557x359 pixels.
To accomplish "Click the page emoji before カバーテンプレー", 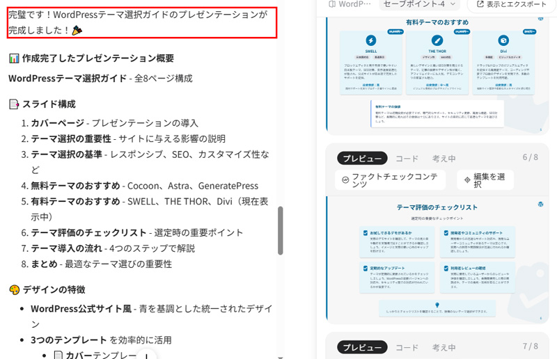I will pos(58,355).
